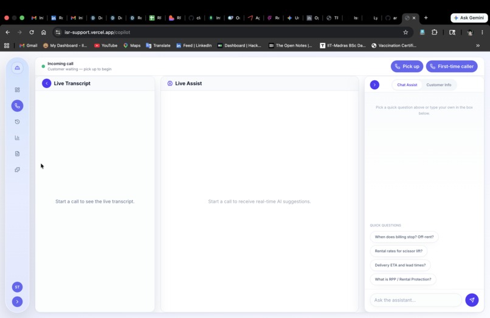Select 'When does billing stop? Off-rent?' question
The image size is (490, 318).
(404, 237)
